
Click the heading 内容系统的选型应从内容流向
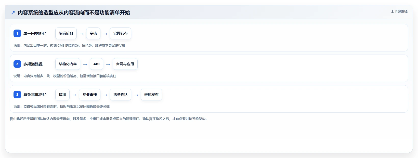click(74, 12)
